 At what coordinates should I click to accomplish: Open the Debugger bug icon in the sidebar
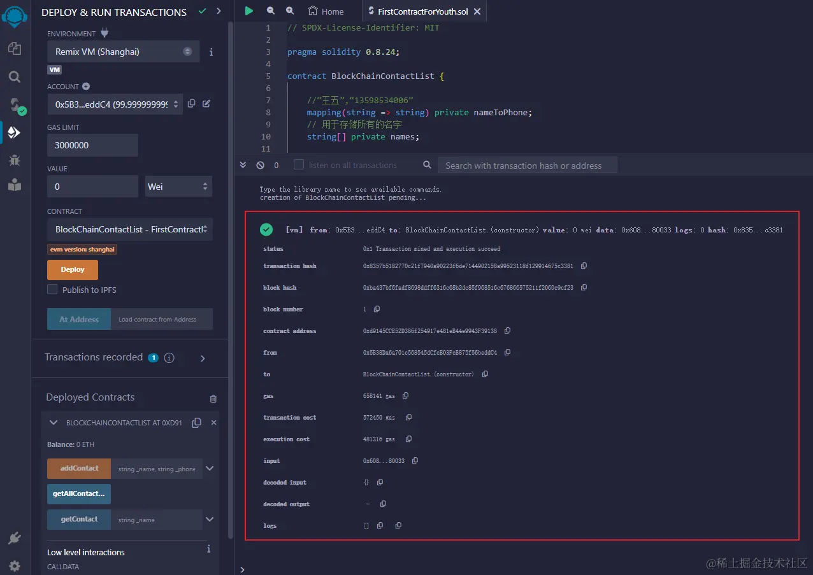[x=15, y=160]
